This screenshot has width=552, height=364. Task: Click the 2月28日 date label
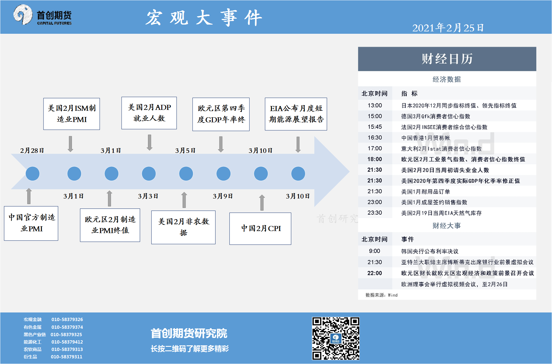click(x=32, y=150)
